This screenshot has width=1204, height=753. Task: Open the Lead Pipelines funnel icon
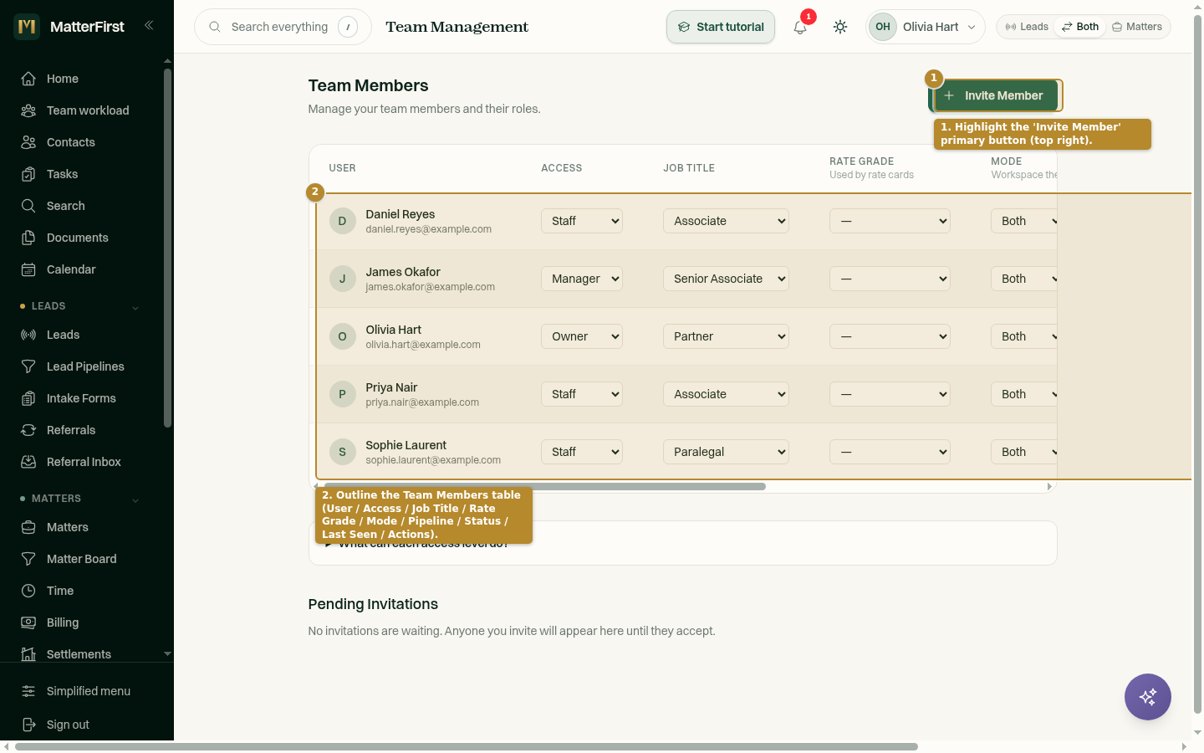pyautogui.click(x=28, y=366)
